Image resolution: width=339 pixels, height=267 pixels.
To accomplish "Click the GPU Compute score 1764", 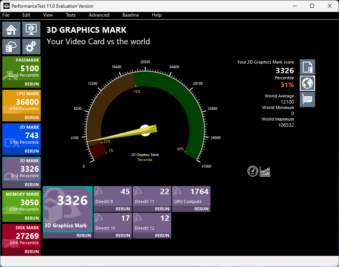I will point(199,191).
